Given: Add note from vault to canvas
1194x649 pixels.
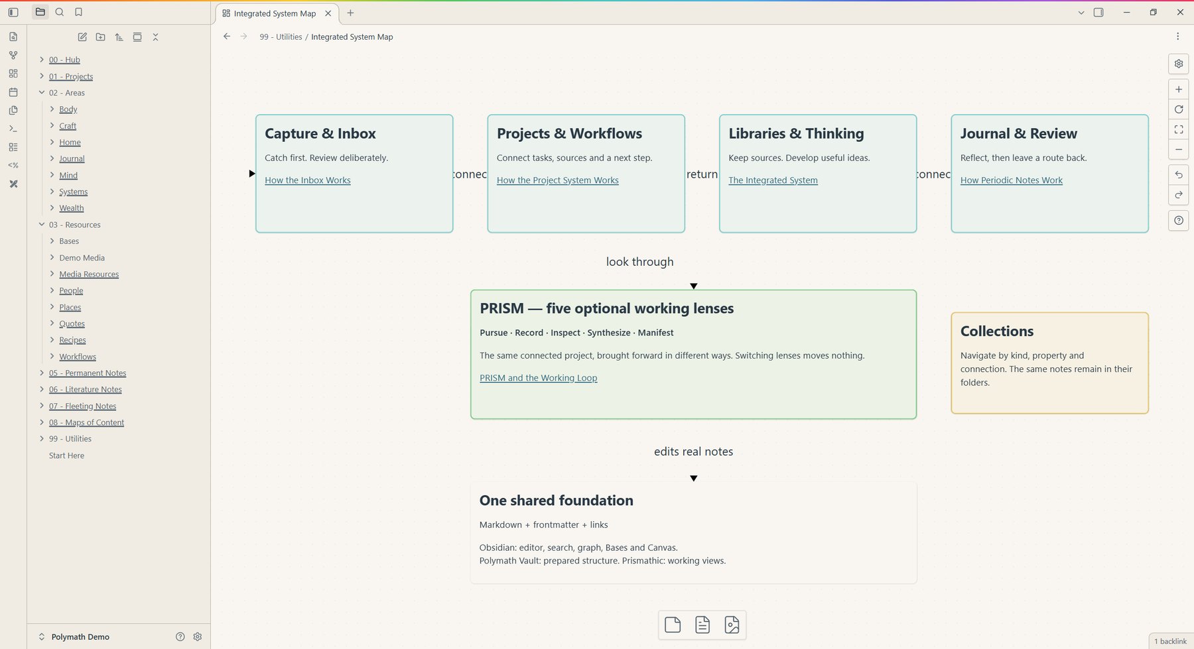Looking at the screenshot, I should click(702, 624).
